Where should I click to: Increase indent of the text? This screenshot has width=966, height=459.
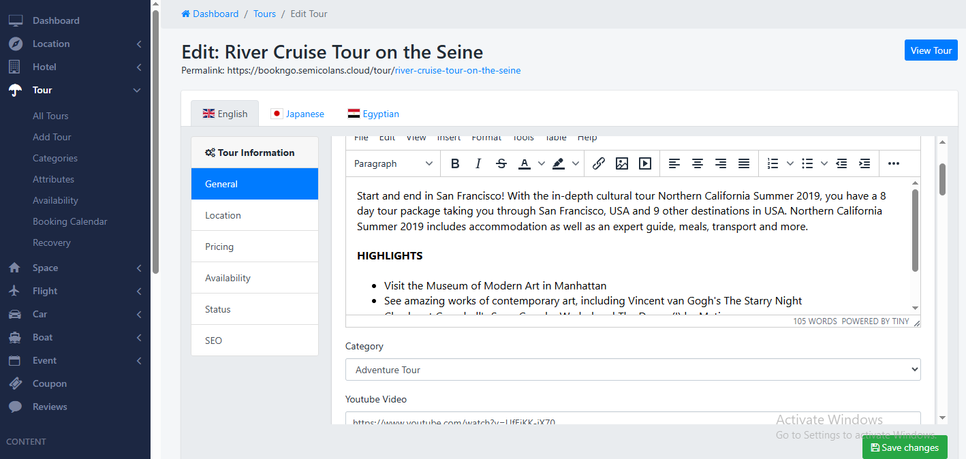point(864,163)
